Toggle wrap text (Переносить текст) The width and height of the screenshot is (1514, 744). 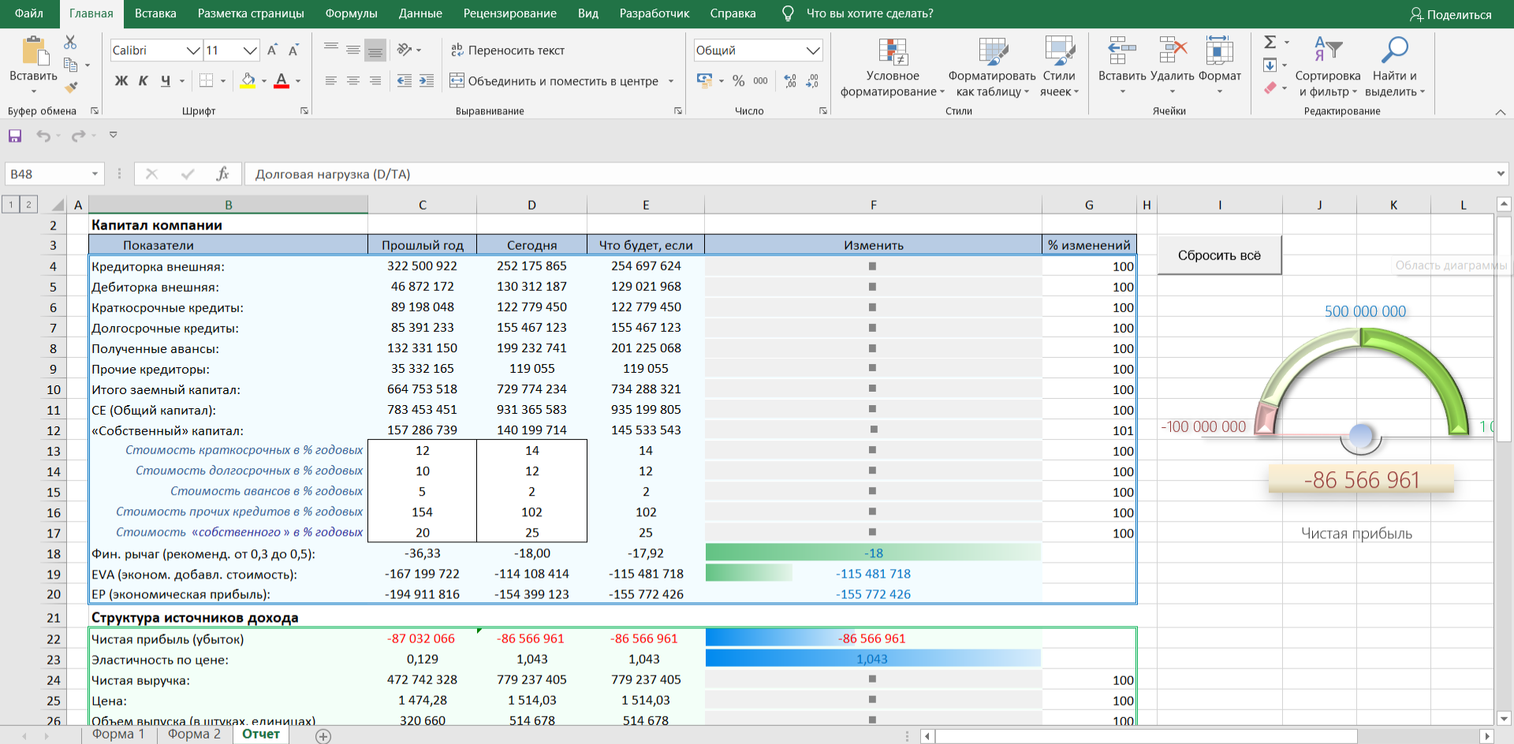click(x=508, y=50)
